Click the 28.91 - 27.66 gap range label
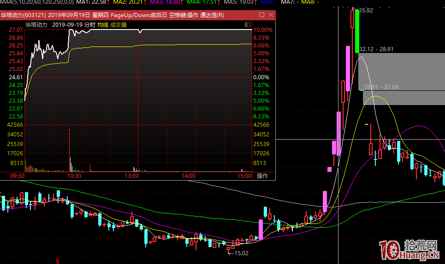 pyautogui.click(x=381, y=87)
